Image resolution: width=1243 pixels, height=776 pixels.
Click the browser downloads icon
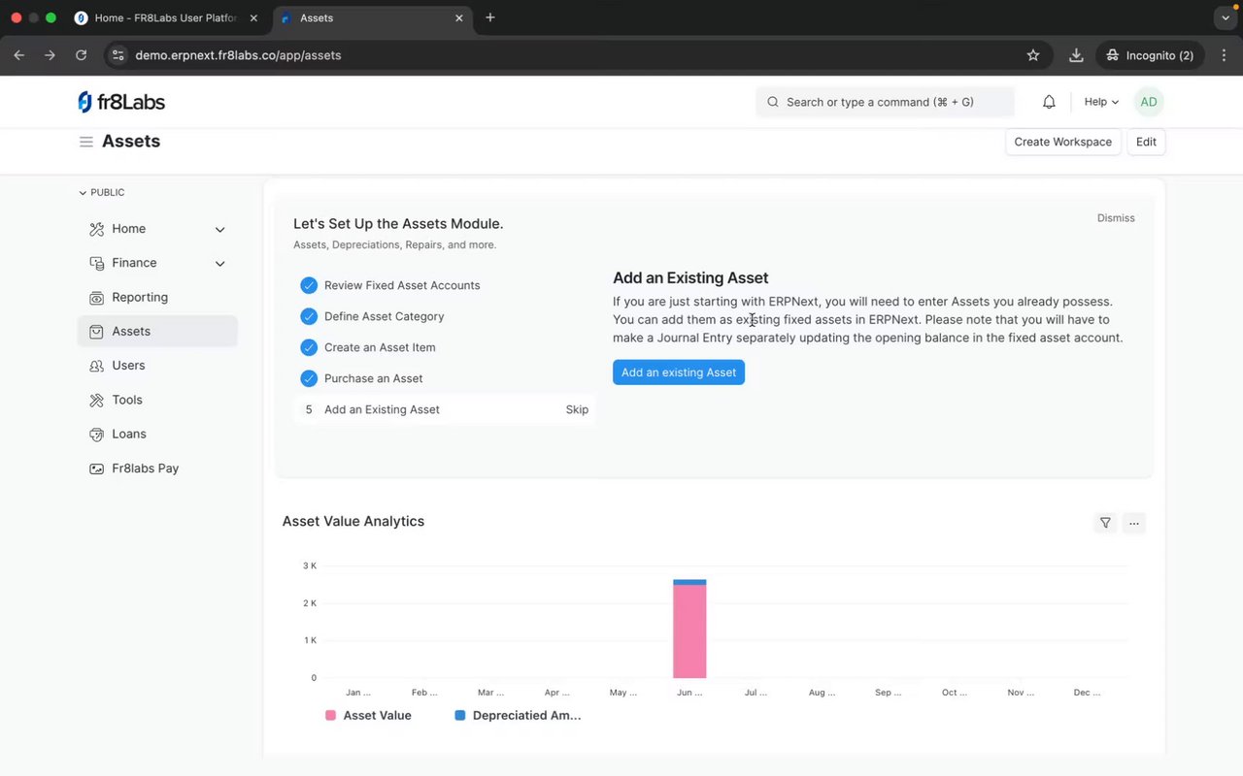[x=1076, y=55]
